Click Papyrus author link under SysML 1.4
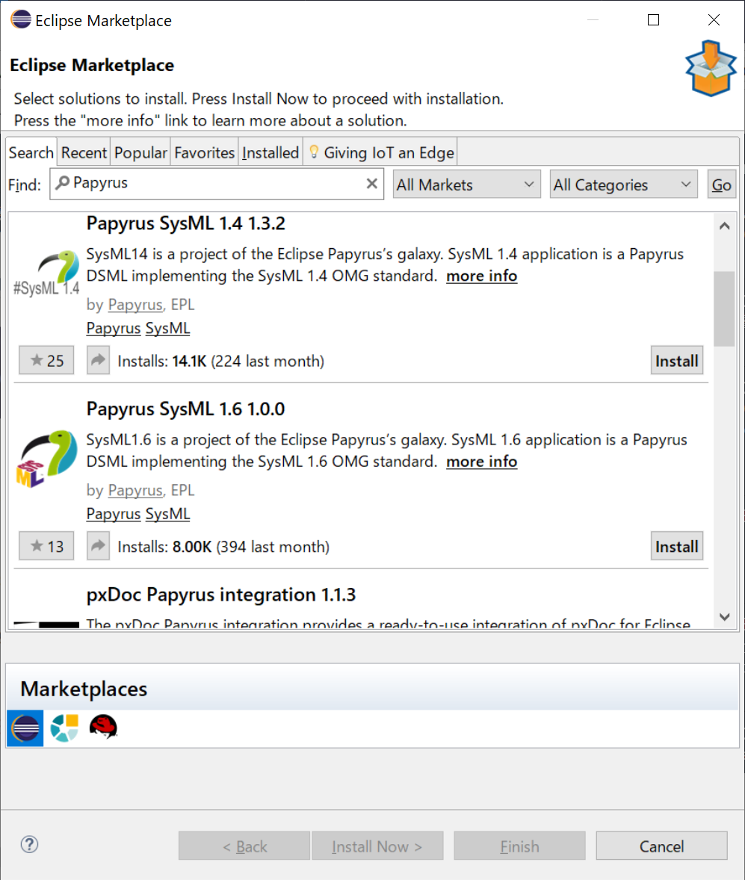Image resolution: width=745 pixels, height=880 pixels. (135, 305)
